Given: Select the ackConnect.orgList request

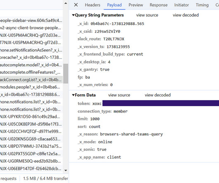Looking at the screenshot, I should point(31,79).
